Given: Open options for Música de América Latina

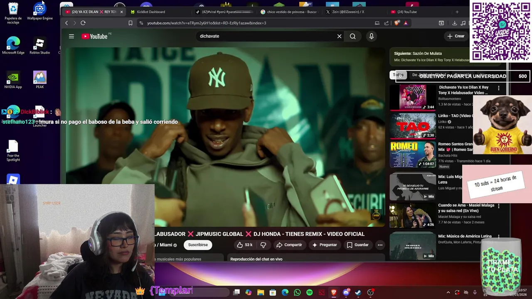Looking at the screenshot, I should pyautogui.click(x=499, y=237).
